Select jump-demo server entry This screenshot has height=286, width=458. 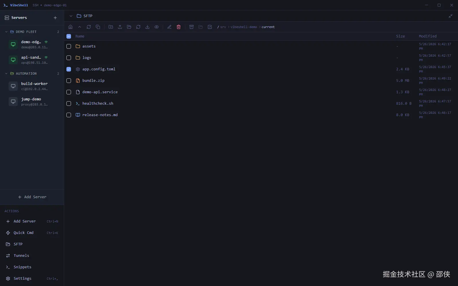pos(32,102)
